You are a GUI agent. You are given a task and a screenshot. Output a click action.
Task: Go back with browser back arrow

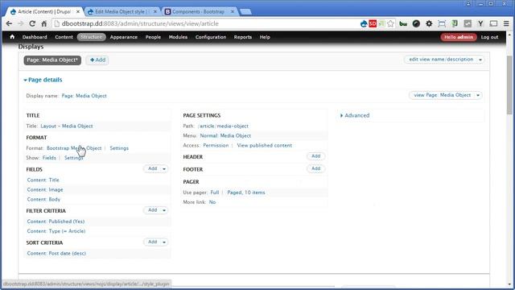pos(9,23)
